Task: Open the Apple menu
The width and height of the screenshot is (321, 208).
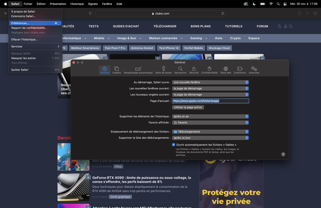Action: (x=5, y=4)
